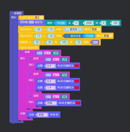Click gear icon on 如果 i≥80 block
The width and height of the screenshot is (130, 132).
pyautogui.click(x=30, y=96)
